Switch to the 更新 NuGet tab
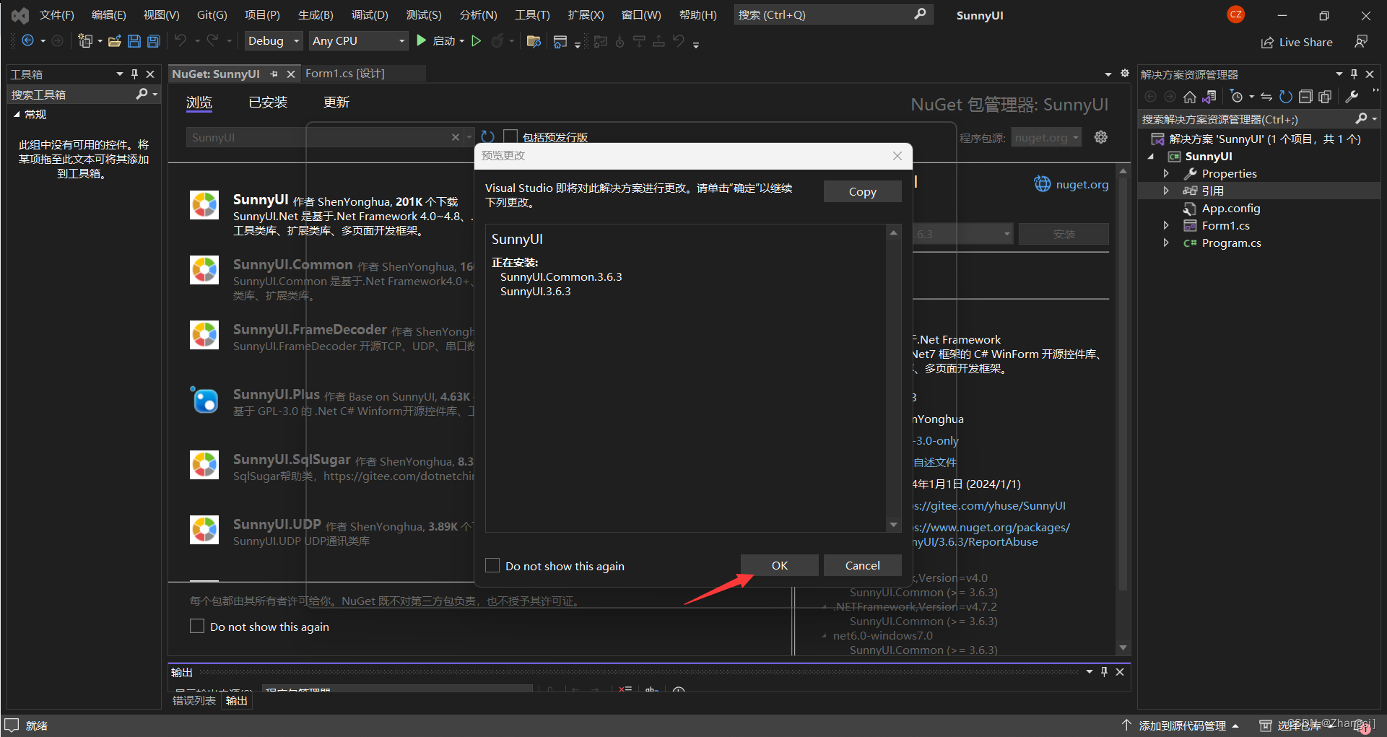1387x737 pixels. tap(336, 103)
